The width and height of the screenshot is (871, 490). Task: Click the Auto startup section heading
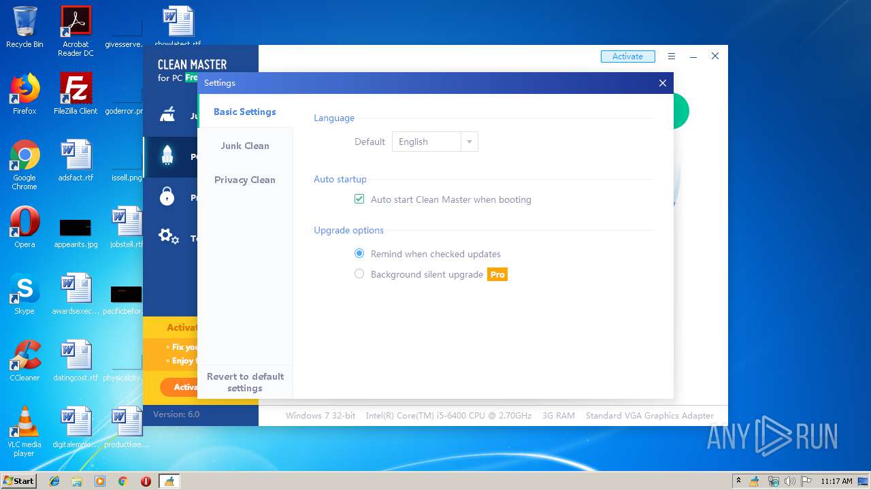(x=340, y=179)
